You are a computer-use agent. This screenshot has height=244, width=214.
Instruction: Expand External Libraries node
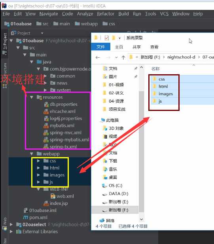(11, 231)
